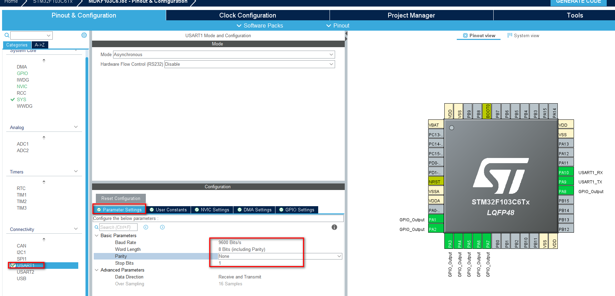Switch to Clock Configuration tab
Image resolution: width=615 pixels, height=296 pixels.
click(248, 15)
